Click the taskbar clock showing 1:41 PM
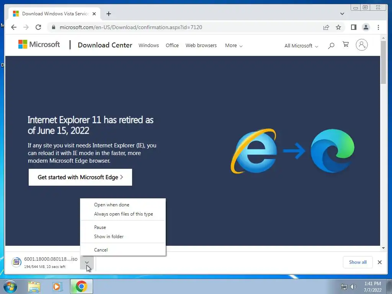Image resolution: width=392 pixels, height=294 pixels. [372, 287]
